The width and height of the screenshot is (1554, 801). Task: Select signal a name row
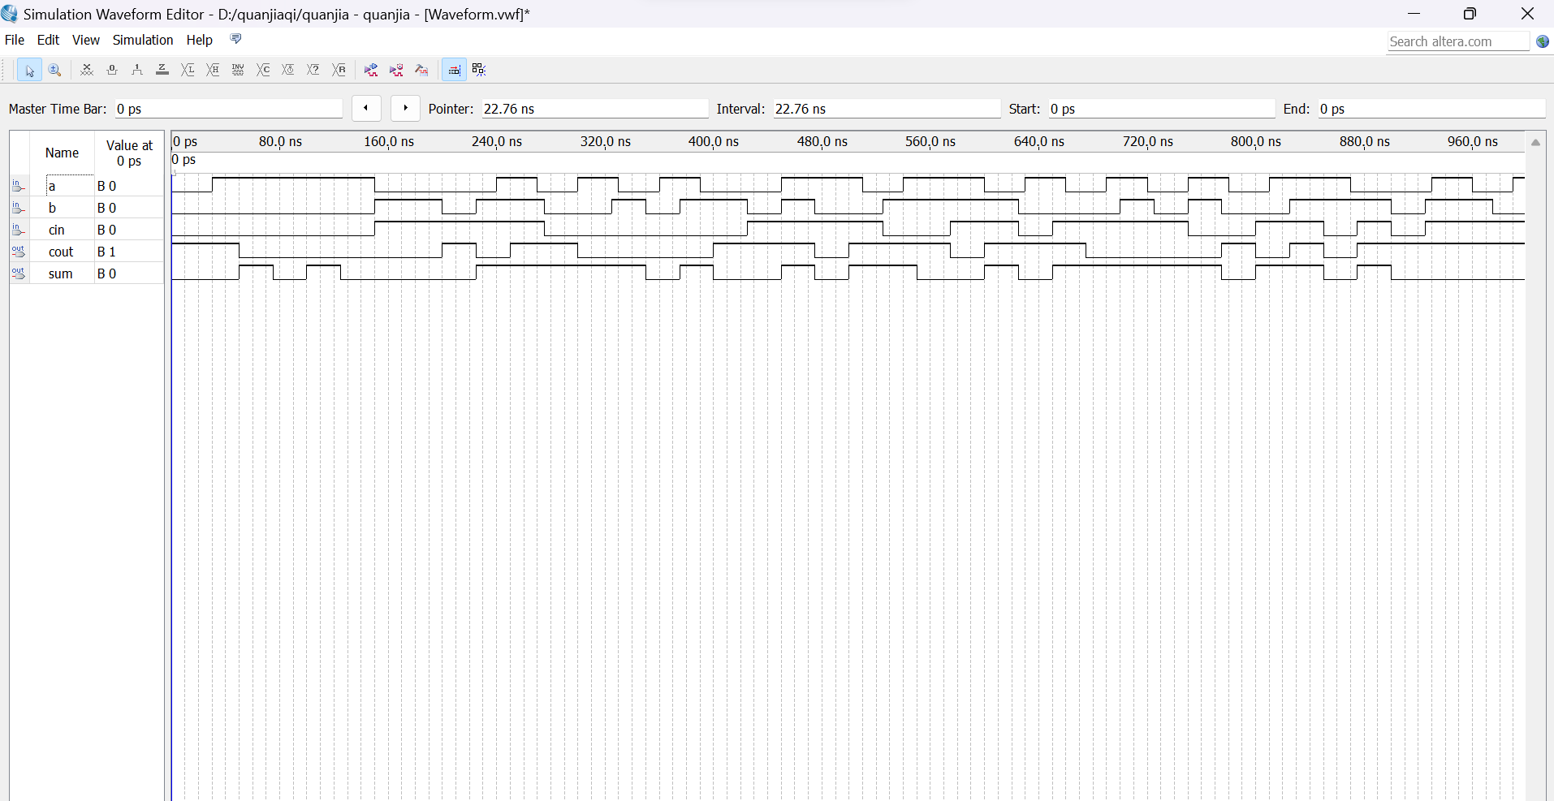click(x=87, y=186)
